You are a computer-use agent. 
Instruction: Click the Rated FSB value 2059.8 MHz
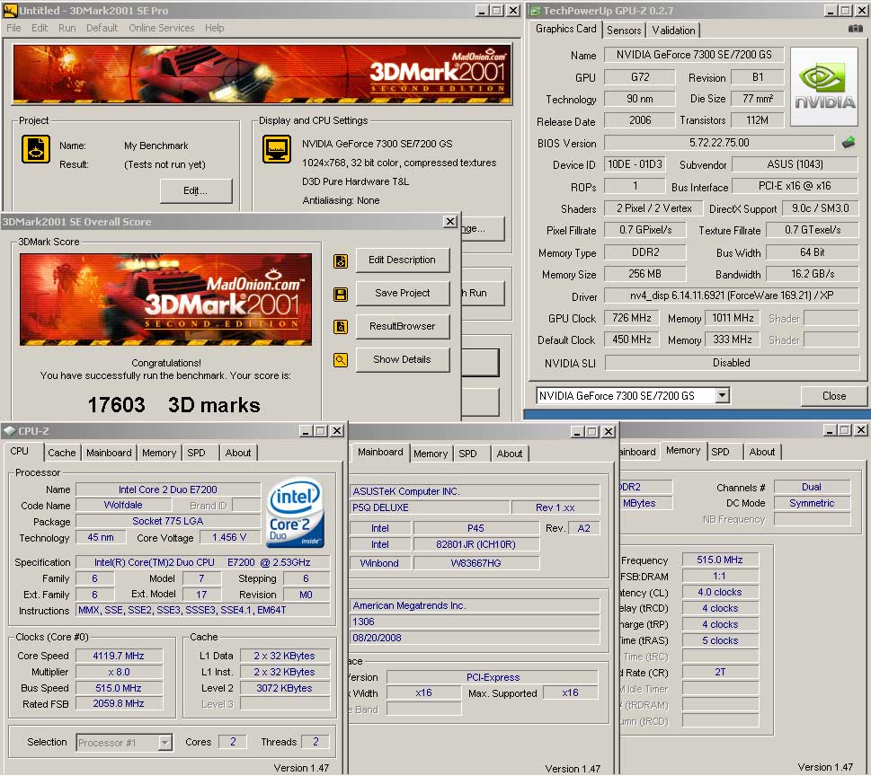click(119, 704)
